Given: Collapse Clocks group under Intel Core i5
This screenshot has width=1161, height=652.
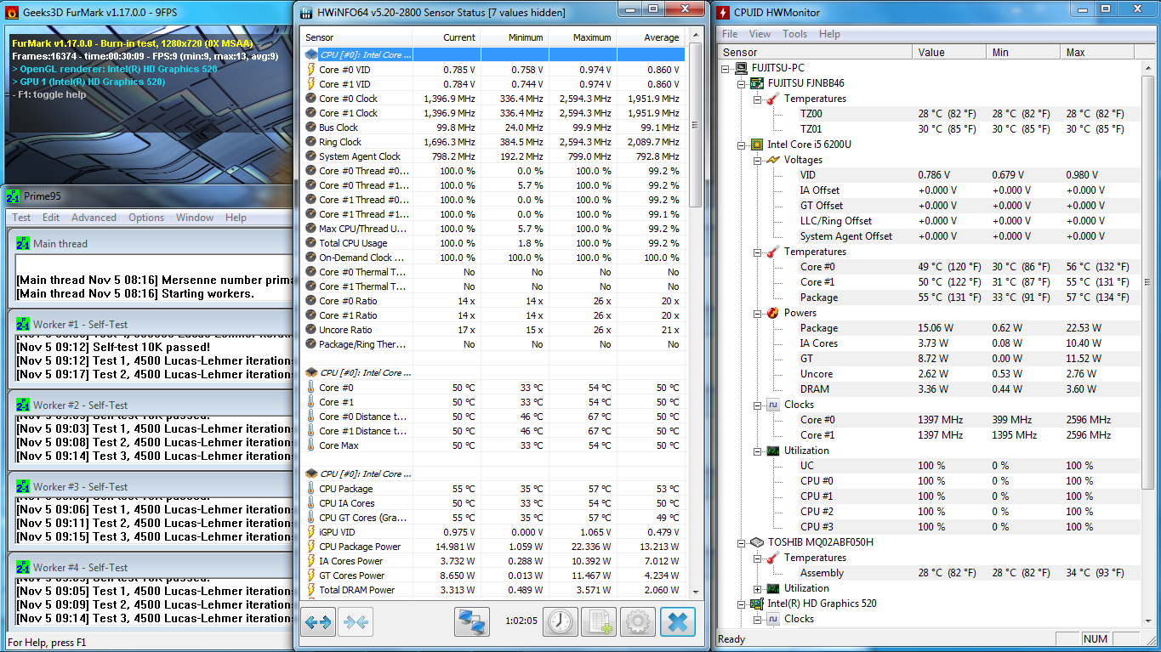Looking at the screenshot, I should coord(757,405).
